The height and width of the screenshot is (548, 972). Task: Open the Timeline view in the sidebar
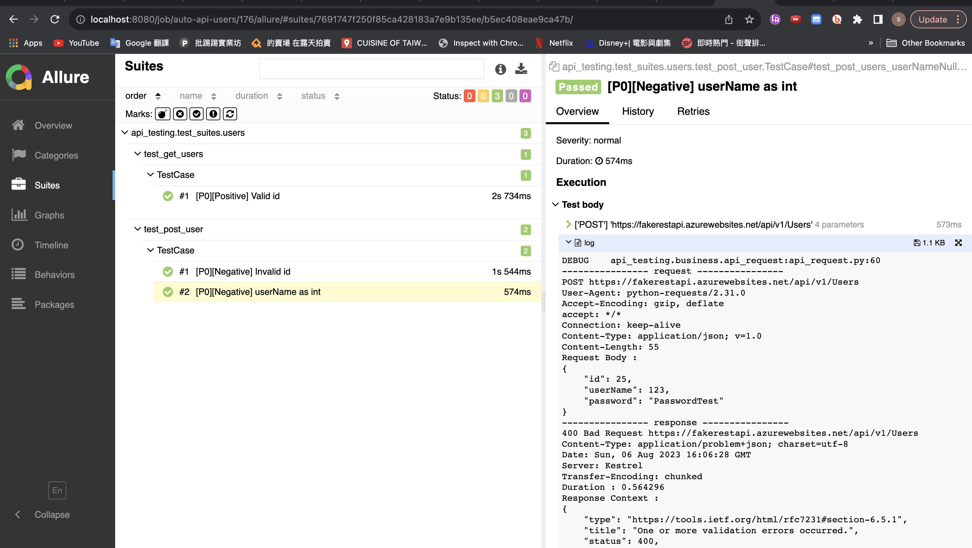pos(51,245)
